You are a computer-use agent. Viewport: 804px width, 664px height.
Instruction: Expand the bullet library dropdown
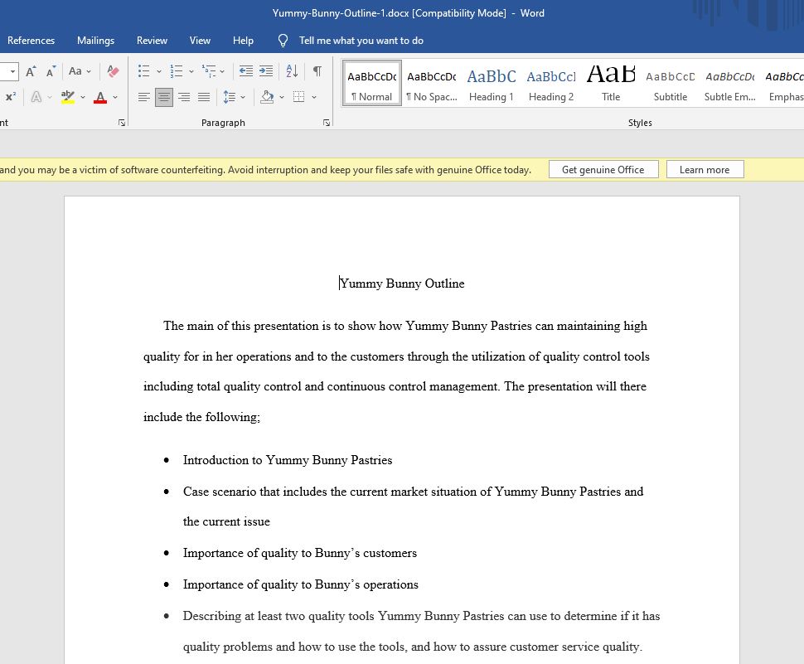pos(158,72)
